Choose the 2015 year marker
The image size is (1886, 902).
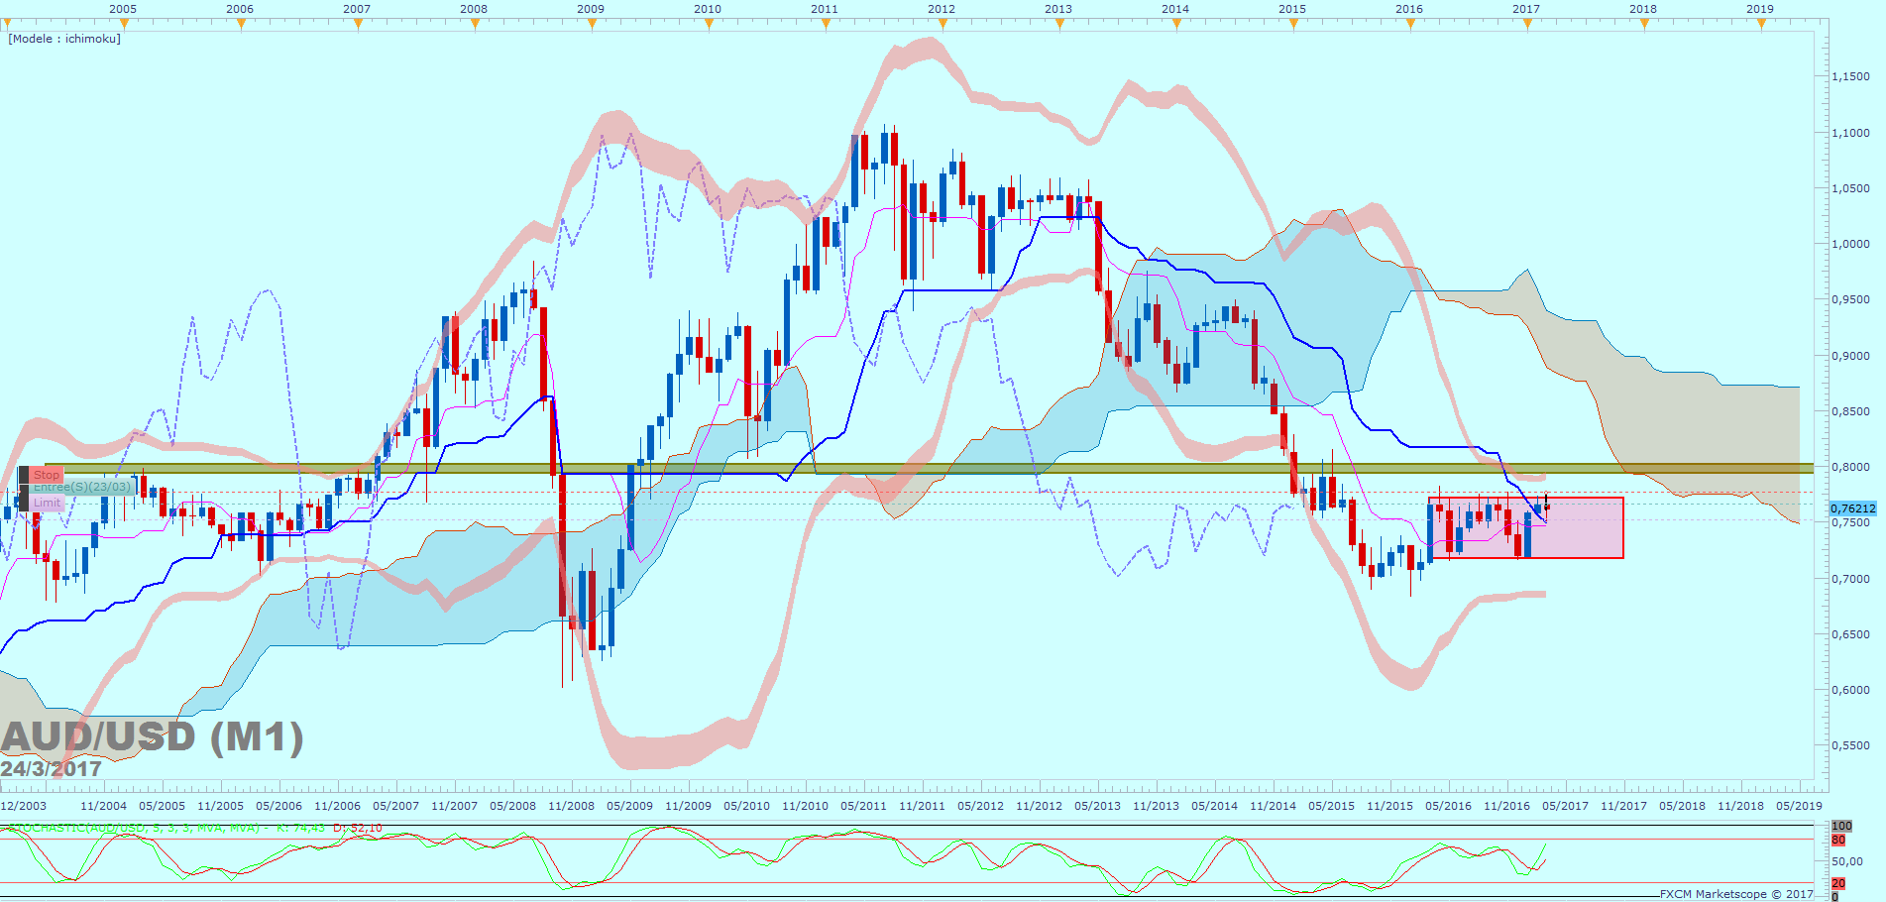point(1292,9)
